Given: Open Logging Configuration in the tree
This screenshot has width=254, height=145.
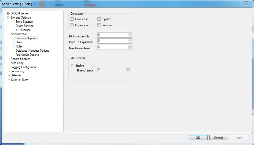Looking at the screenshot, I should (24, 67).
